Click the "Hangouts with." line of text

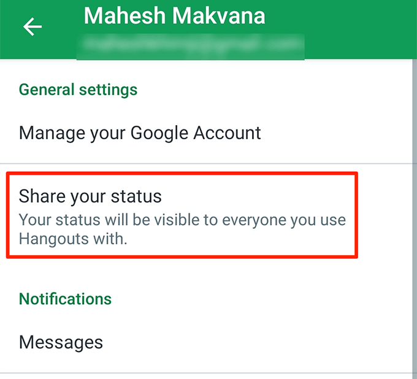[73, 239]
